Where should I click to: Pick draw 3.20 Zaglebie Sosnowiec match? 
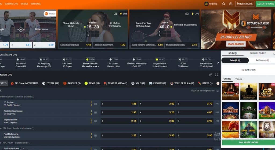[x=157, y=112]
